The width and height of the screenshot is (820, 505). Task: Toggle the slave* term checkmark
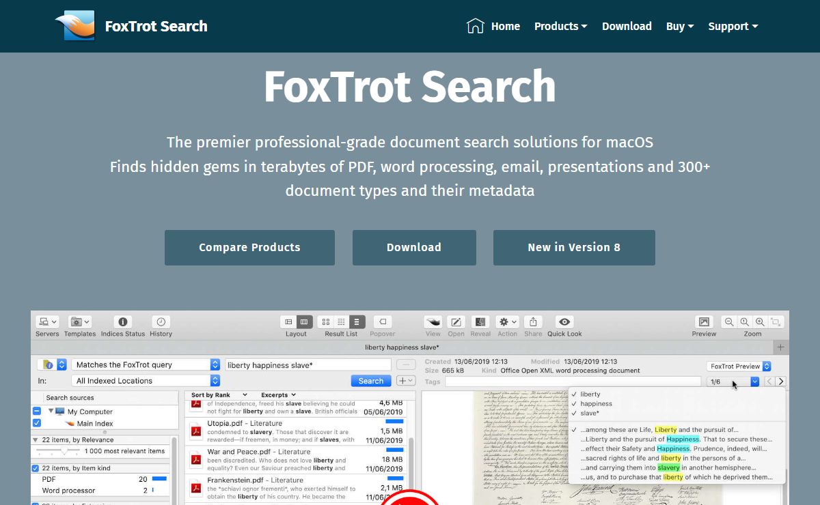tap(574, 413)
